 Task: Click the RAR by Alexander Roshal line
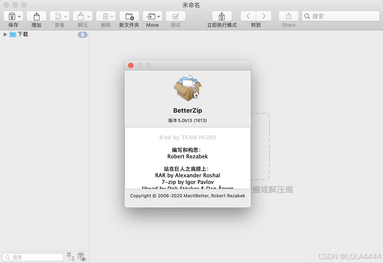pyautogui.click(x=188, y=175)
